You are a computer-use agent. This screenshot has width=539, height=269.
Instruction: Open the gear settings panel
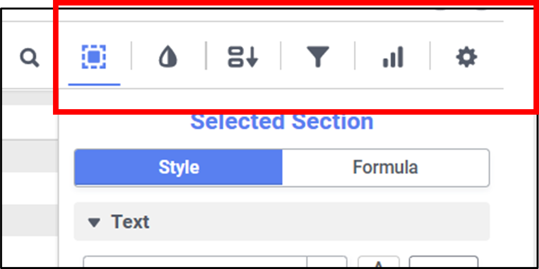(x=466, y=57)
